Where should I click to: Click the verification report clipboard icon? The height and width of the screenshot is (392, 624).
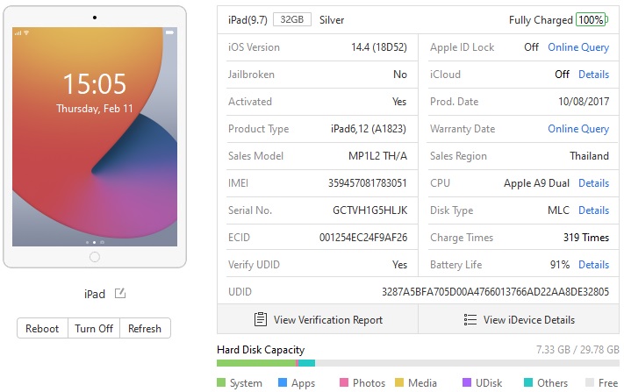coord(261,319)
